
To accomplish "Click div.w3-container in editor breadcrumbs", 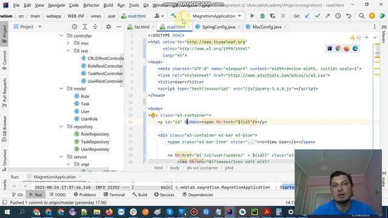I will (202, 168).
